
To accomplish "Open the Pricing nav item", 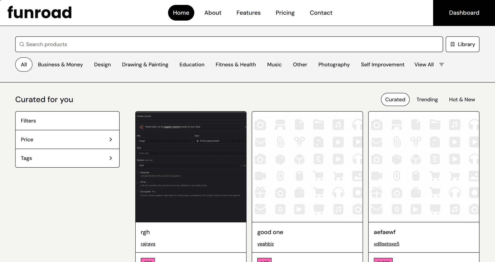I will [285, 13].
